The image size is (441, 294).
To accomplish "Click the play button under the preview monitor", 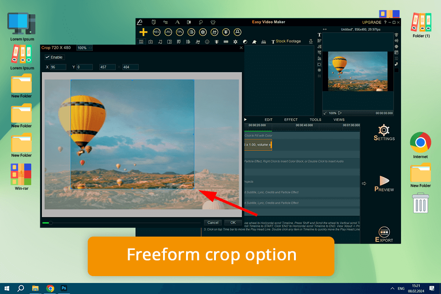I will point(340,113).
